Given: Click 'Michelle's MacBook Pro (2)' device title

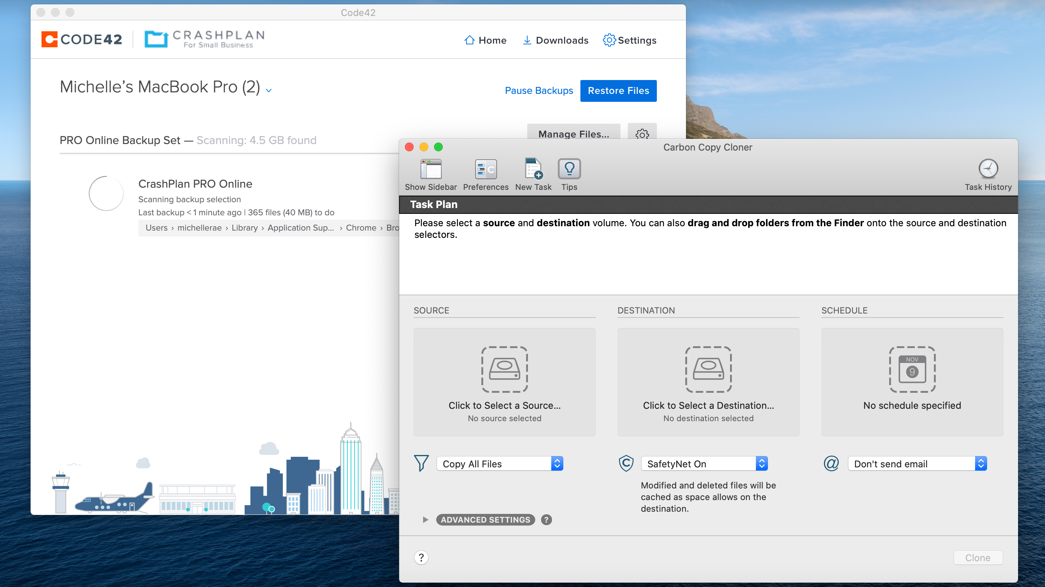Looking at the screenshot, I should coord(160,87).
